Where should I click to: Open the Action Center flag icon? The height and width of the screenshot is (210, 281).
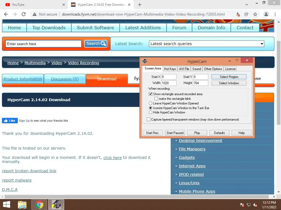tap(242, 205)
